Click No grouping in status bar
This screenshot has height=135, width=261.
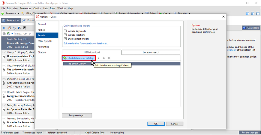(x=117, y=133)
